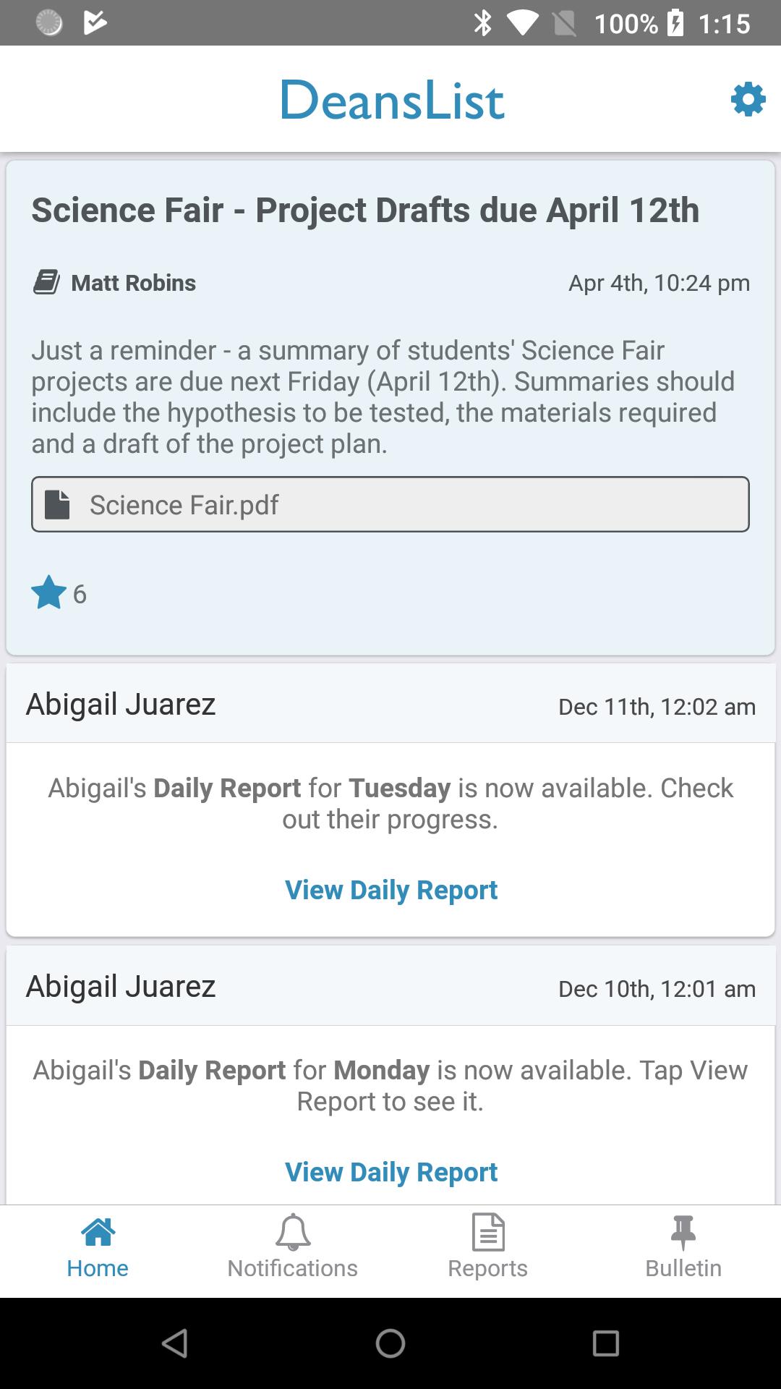Select the Dec 11th Abigail Juarez header

390,704
